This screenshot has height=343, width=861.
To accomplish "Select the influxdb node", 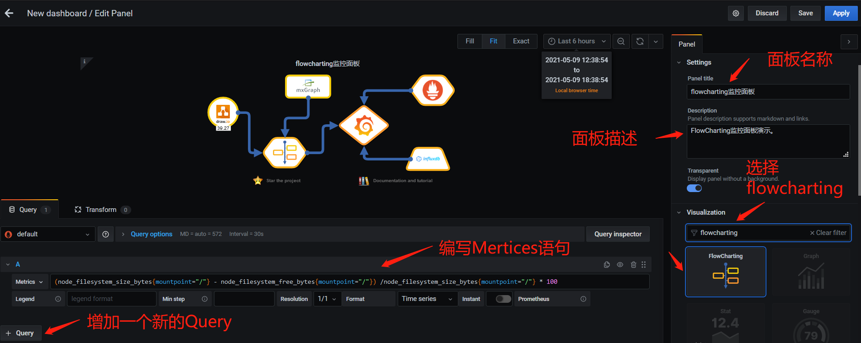I will (x=428, y=159).
